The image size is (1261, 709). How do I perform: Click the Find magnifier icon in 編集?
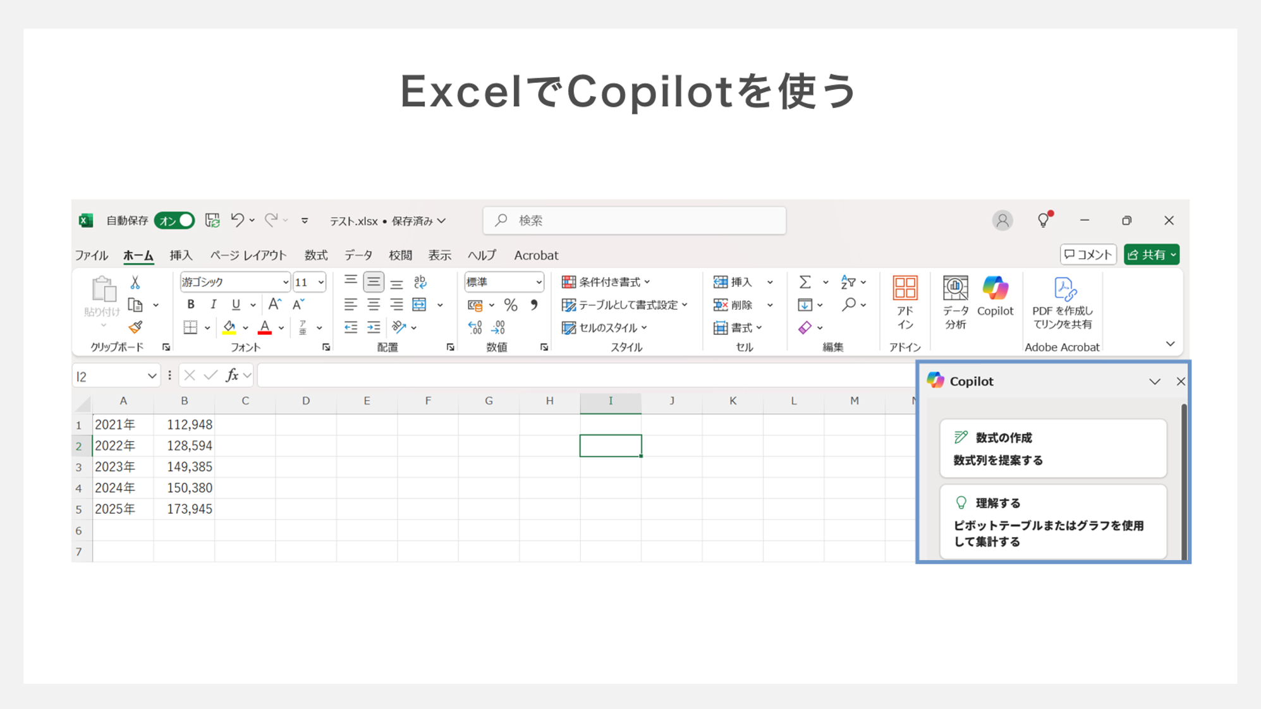(x=849, y=305)
